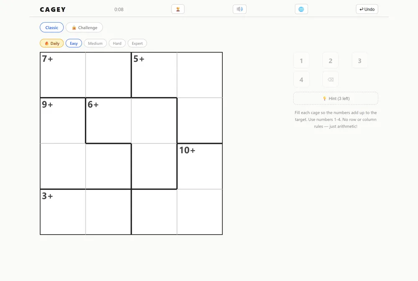Click the Undo button
This screenshot has width=418, height=281.
pos(367,9)
